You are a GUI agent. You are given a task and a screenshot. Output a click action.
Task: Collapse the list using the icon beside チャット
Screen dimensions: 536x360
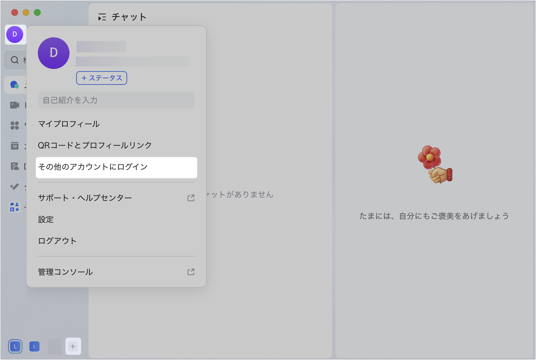pyautogui.click(x=102, y=17)
